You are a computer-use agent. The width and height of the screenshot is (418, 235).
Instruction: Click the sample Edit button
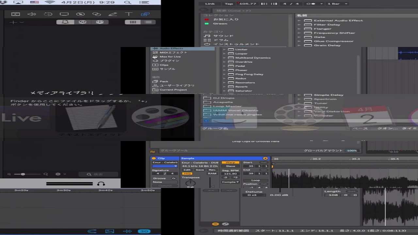(x=187, y=170)
